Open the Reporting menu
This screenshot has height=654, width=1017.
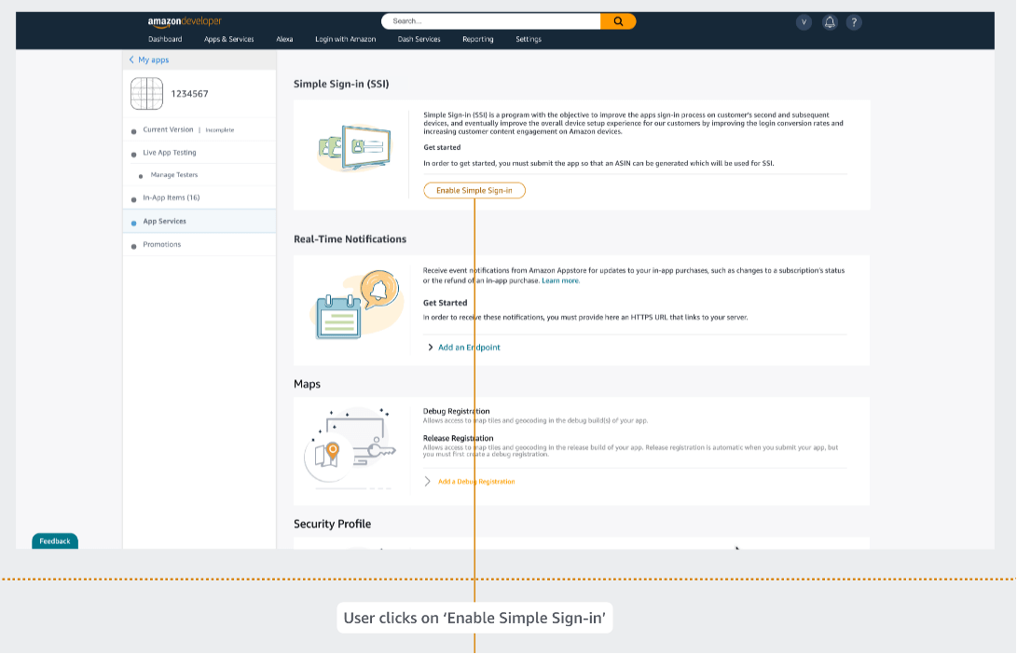coord(478,39)
